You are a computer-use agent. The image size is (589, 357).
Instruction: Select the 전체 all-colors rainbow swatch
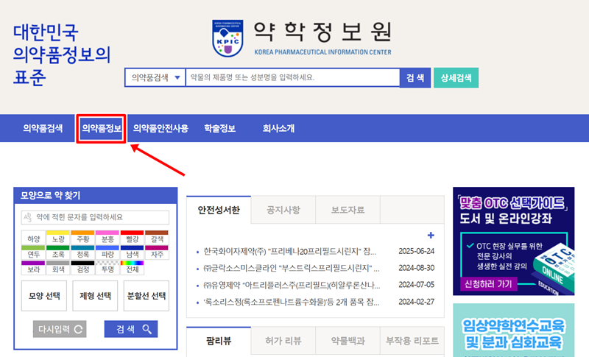pos(133,268)
